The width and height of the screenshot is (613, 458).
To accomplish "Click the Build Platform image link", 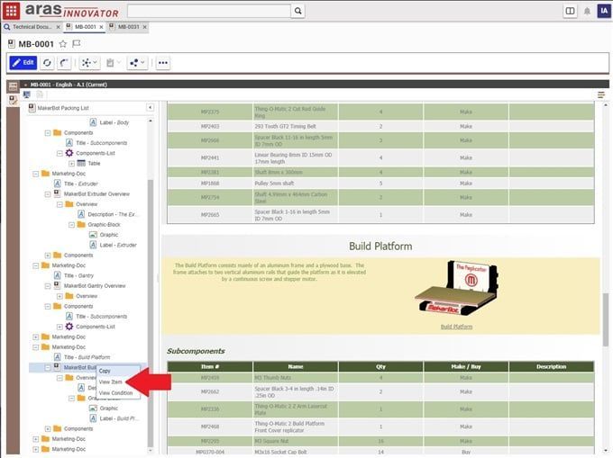I will coord(456,327).
